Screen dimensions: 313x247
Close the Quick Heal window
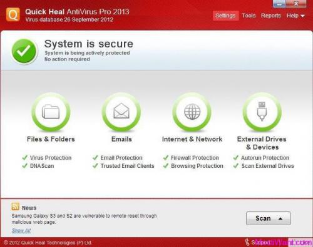pyautogui.click(x=296, y=4)
